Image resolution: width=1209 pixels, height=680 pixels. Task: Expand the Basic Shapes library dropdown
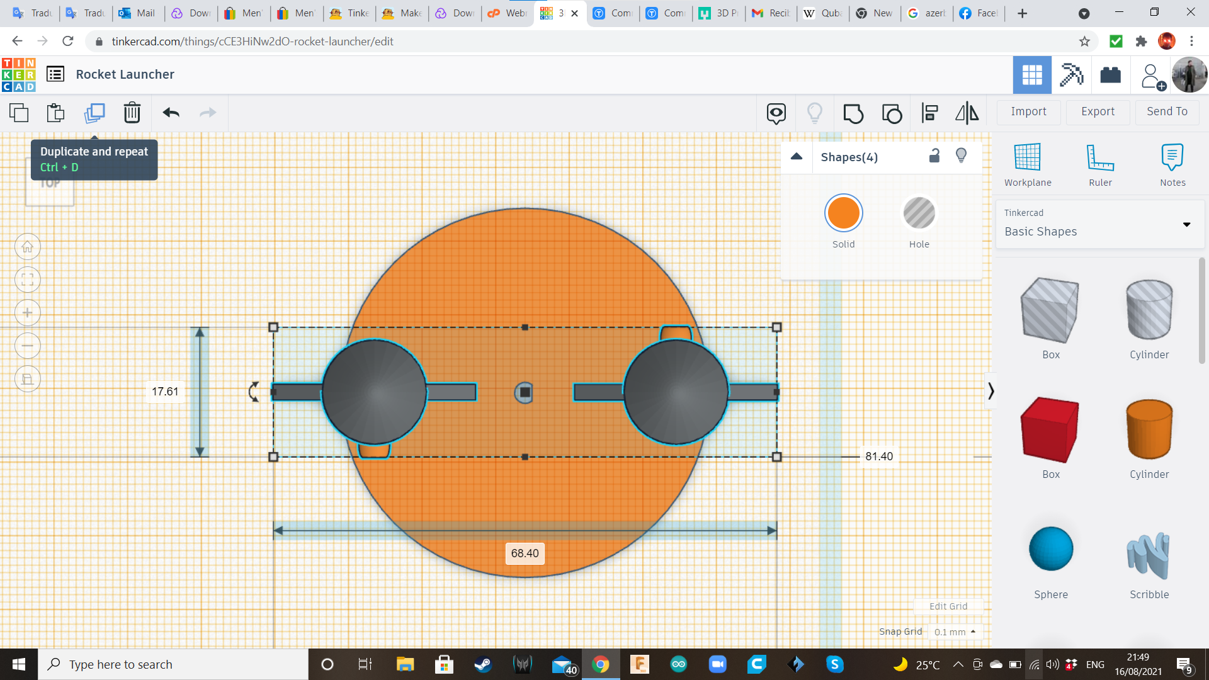1186,224
